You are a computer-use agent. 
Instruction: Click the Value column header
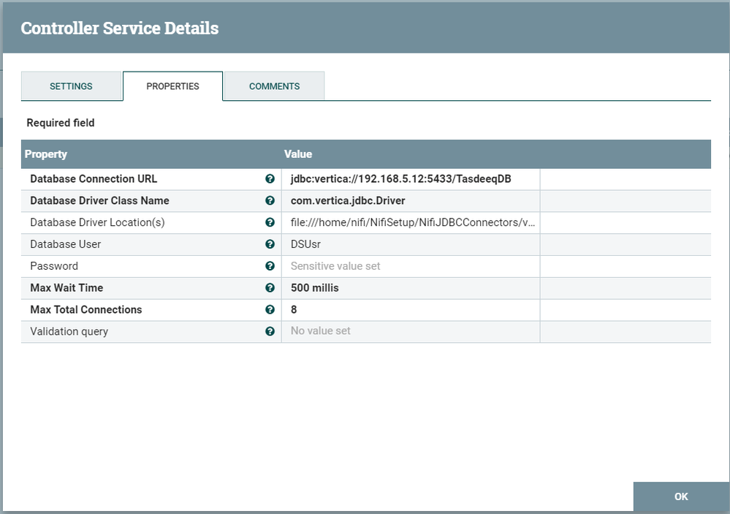tap(297, 154)
